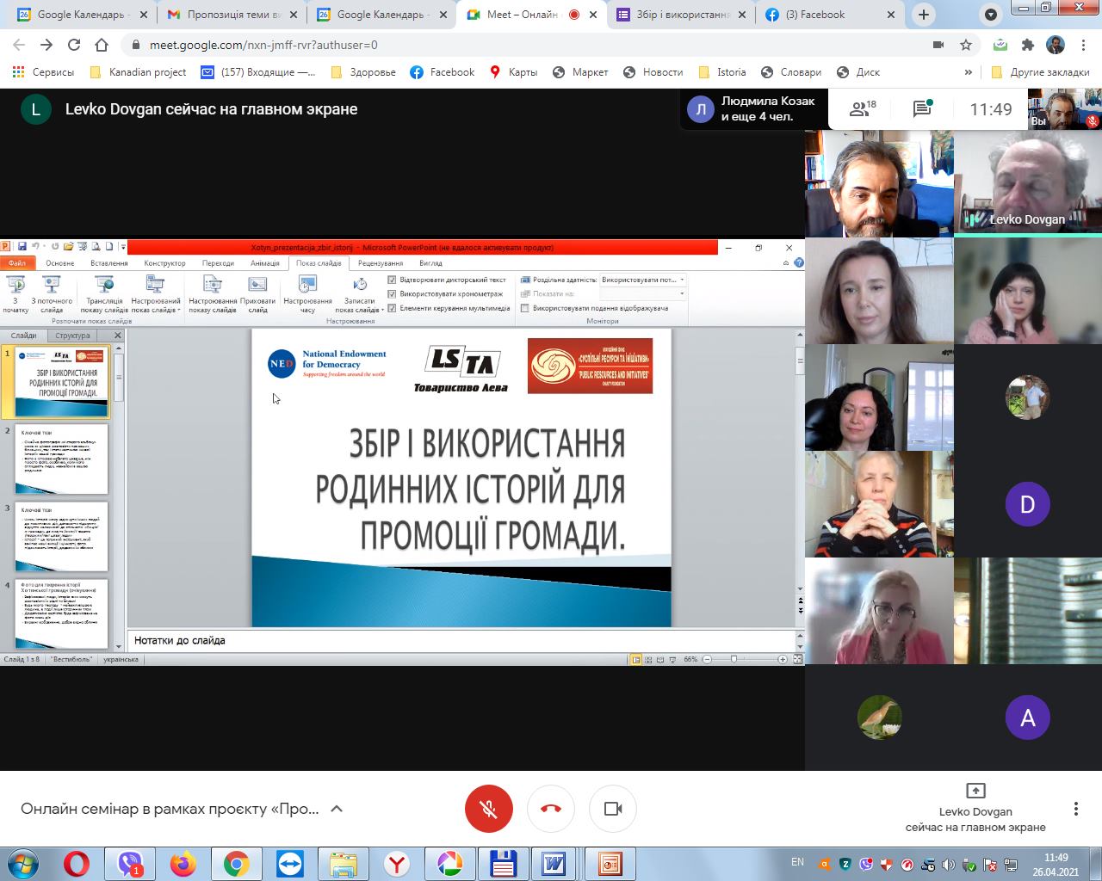Switch to the Вставлення ribbon tab
1102x881 pixels.
point(109,263)
